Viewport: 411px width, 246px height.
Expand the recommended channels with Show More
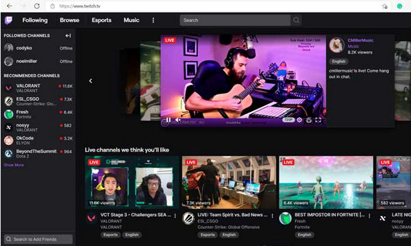click(x=14, y=165)
